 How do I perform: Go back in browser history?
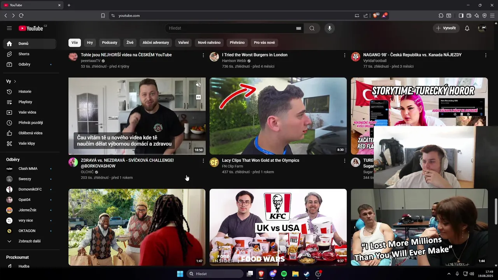coord(5,16)
